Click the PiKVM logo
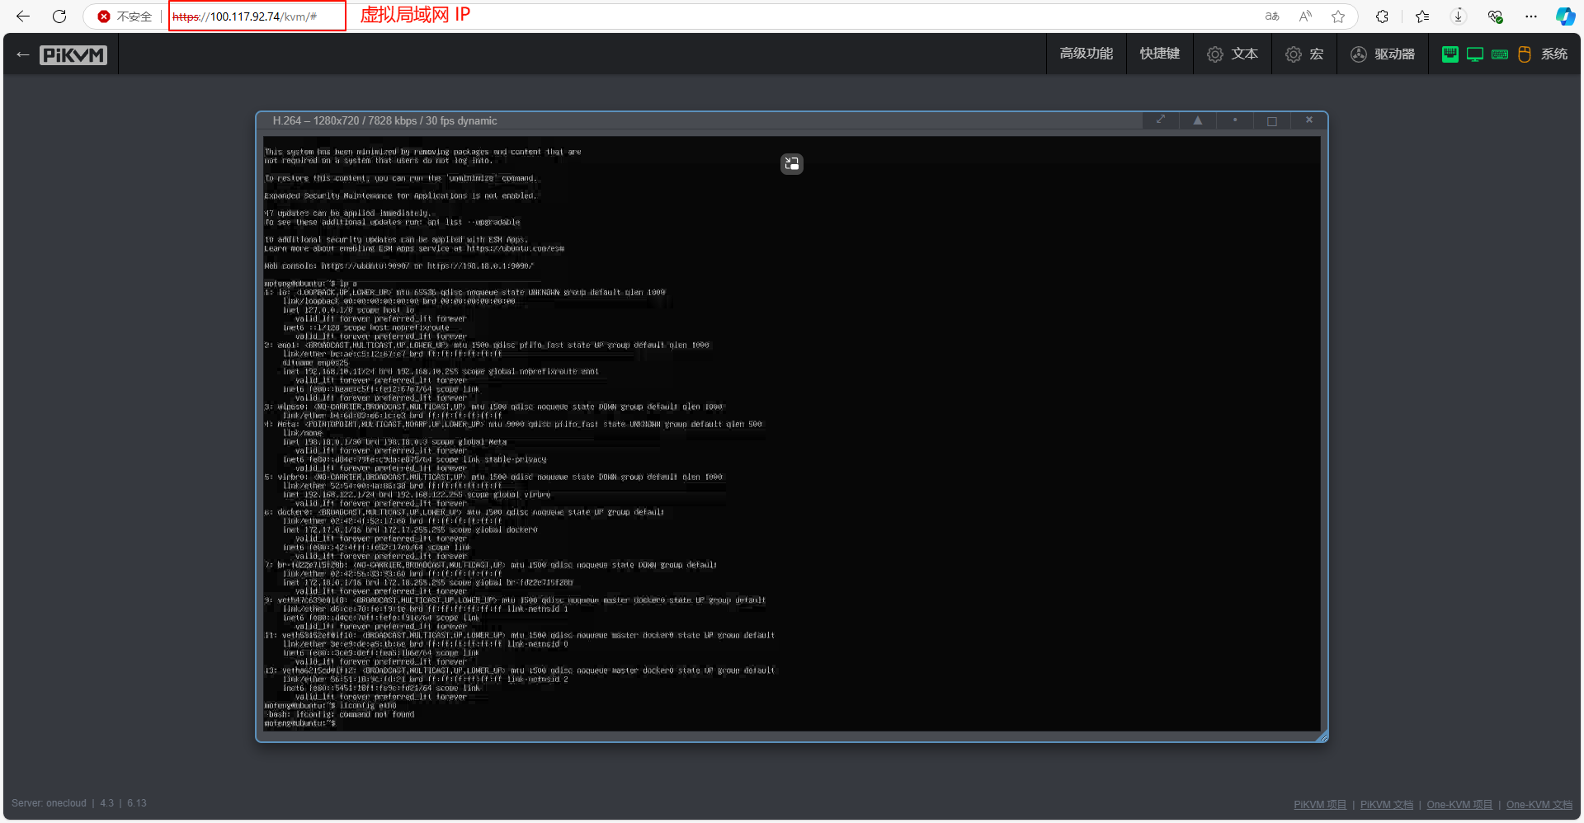Viewport: 1584px width, 823px height. (x=73, y=55)
